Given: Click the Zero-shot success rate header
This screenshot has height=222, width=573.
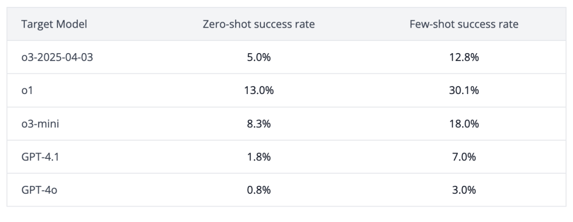Looking at the screenshot, I should (x=259, y=24).
